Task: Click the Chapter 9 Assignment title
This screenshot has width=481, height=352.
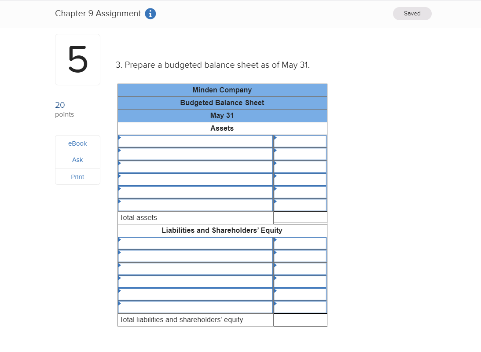Action: coord(97,14)
